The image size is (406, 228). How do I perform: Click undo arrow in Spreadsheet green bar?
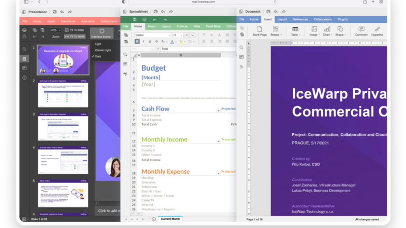(x=155, y=19)
